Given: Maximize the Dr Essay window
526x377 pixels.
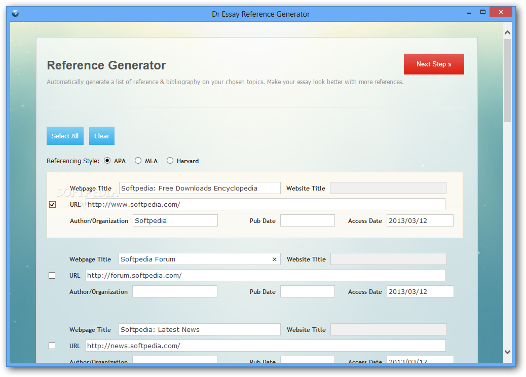Looking at the screenshot, I should click(x=483, y=12).
